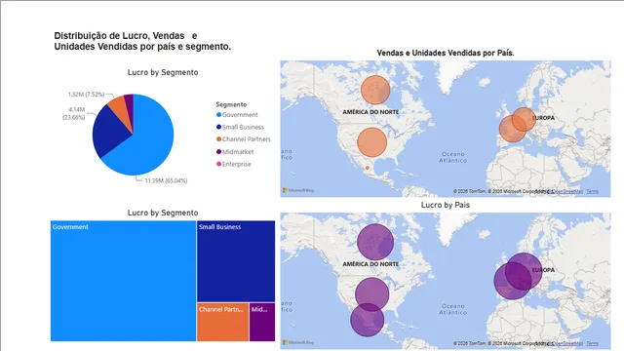Open Terms link on the sales map
This screenshot has height=351, width=624.
[x=592, y=191]
